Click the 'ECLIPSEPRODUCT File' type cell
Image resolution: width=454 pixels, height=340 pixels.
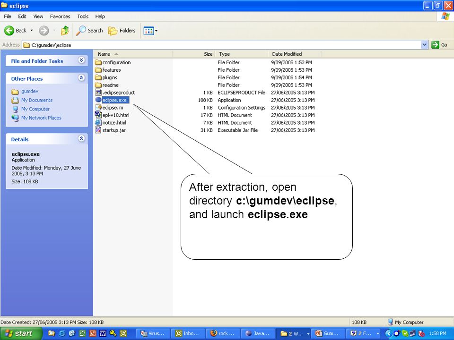pos(242,93)
